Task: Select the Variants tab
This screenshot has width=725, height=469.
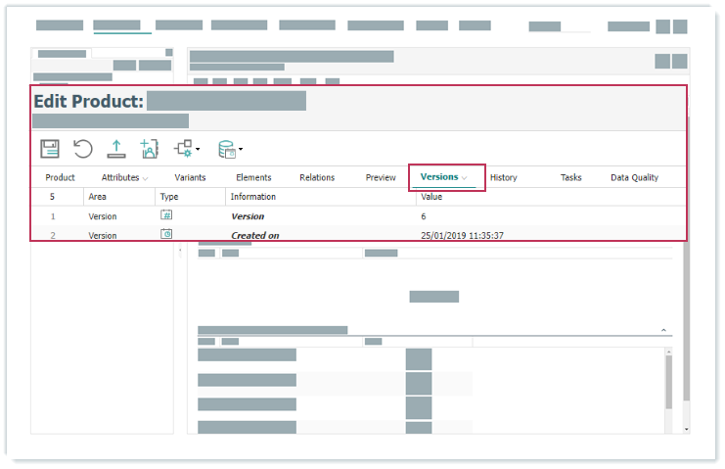Action: click(190, 177)
